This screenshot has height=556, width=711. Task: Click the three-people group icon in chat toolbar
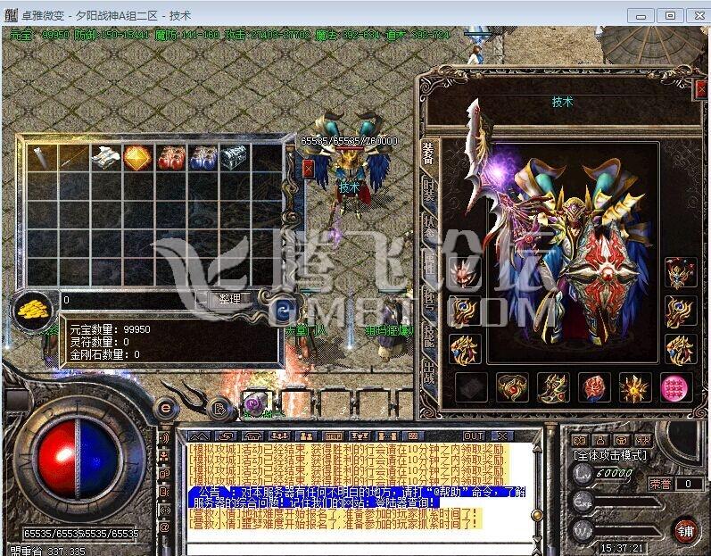tap(279, 436)
